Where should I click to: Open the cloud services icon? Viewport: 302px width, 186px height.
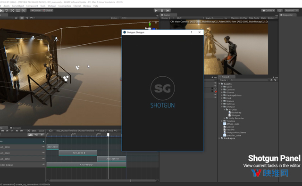coord(280,10)
